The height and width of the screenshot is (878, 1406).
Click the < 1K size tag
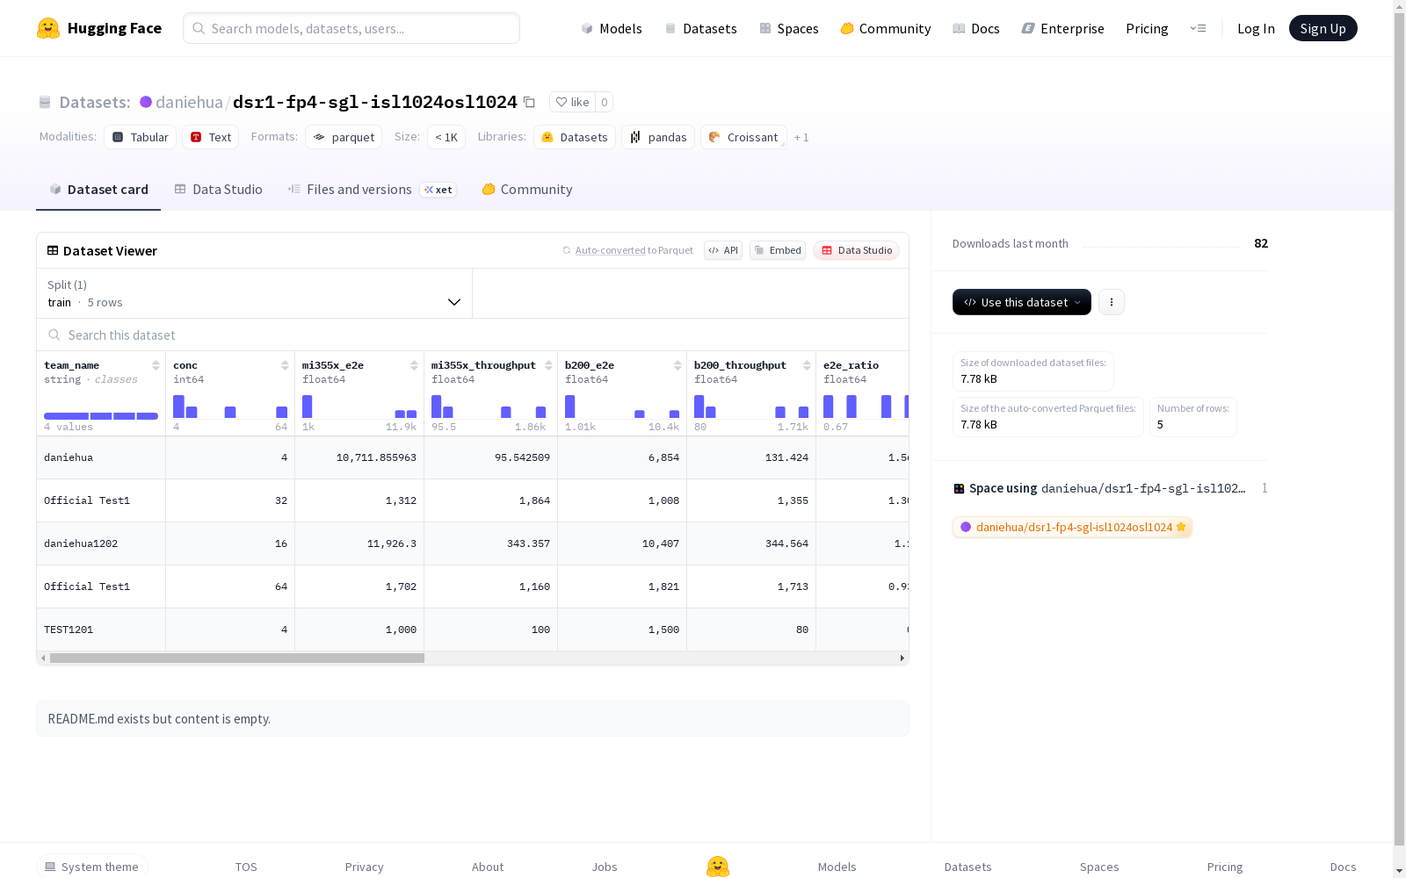click(x=446, y=137)
